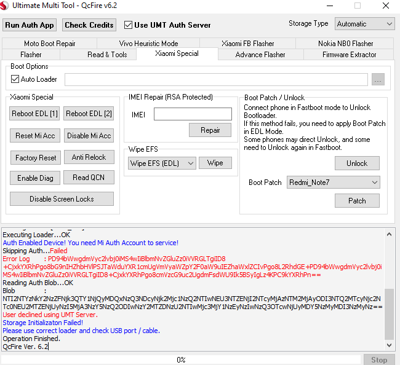Click the loader browse ellipsis button
Image resolution: width=400 pixels, height=365 pixels.
(x=378, y=79)
